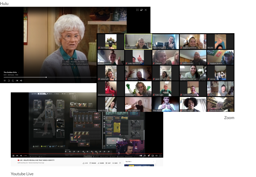Skip to next video in YouTube player
Screen dimensions: 256x177
17,156
